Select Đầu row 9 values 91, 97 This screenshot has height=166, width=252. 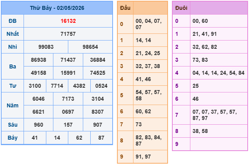pyautogui.click(x=143, y=157)
